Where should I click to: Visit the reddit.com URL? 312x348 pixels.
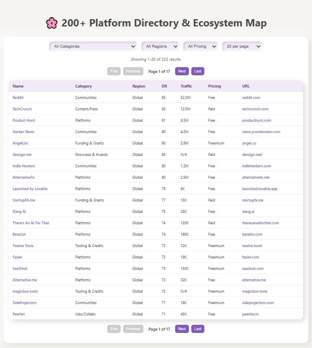click(251, 98)
